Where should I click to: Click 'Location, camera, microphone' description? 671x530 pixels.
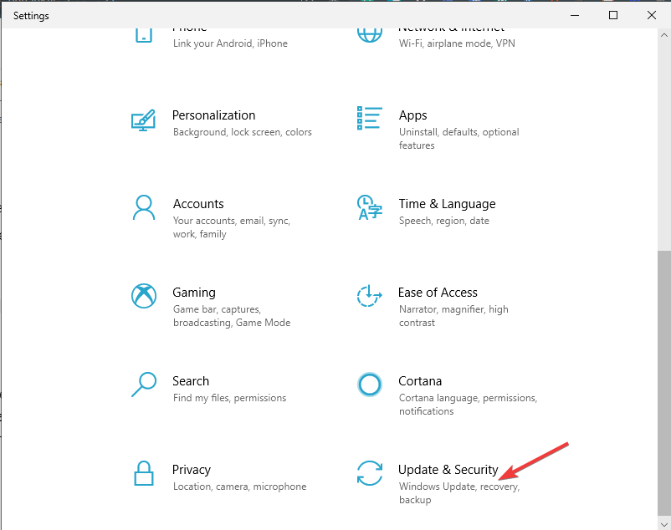(x=239, y=487)
